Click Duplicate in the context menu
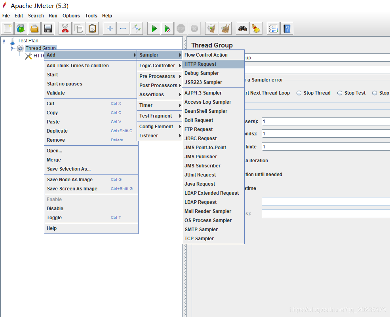Screen dimensions: 390x317 click(91, 131)
